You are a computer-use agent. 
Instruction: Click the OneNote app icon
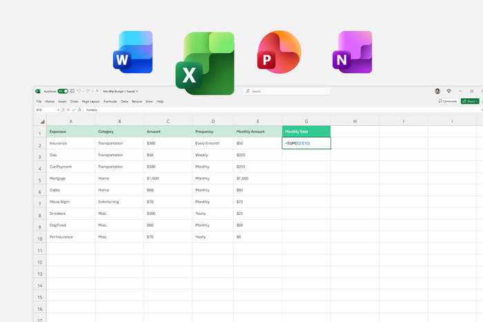click(352, 53)
